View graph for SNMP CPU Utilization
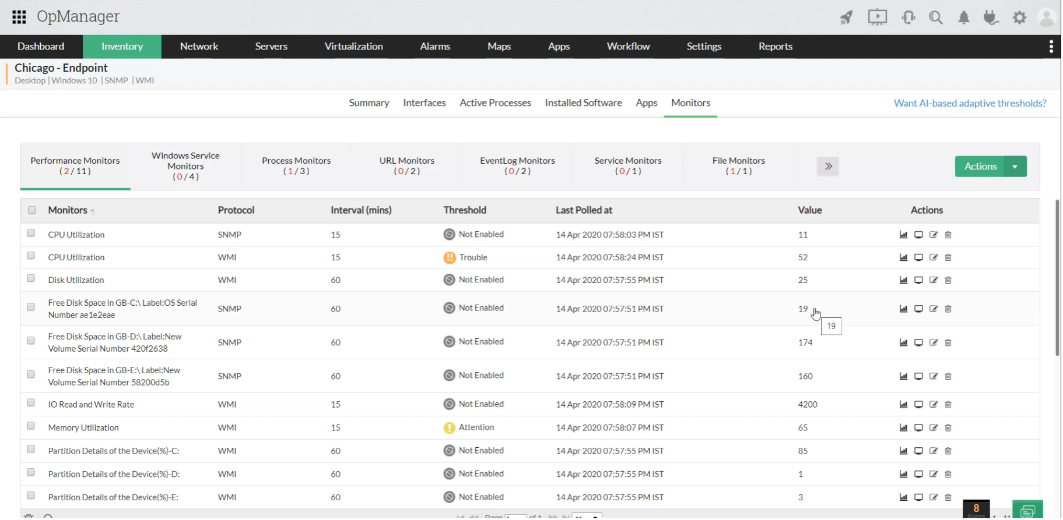This screenshot has width=1063, height=520. click(903, 235)
